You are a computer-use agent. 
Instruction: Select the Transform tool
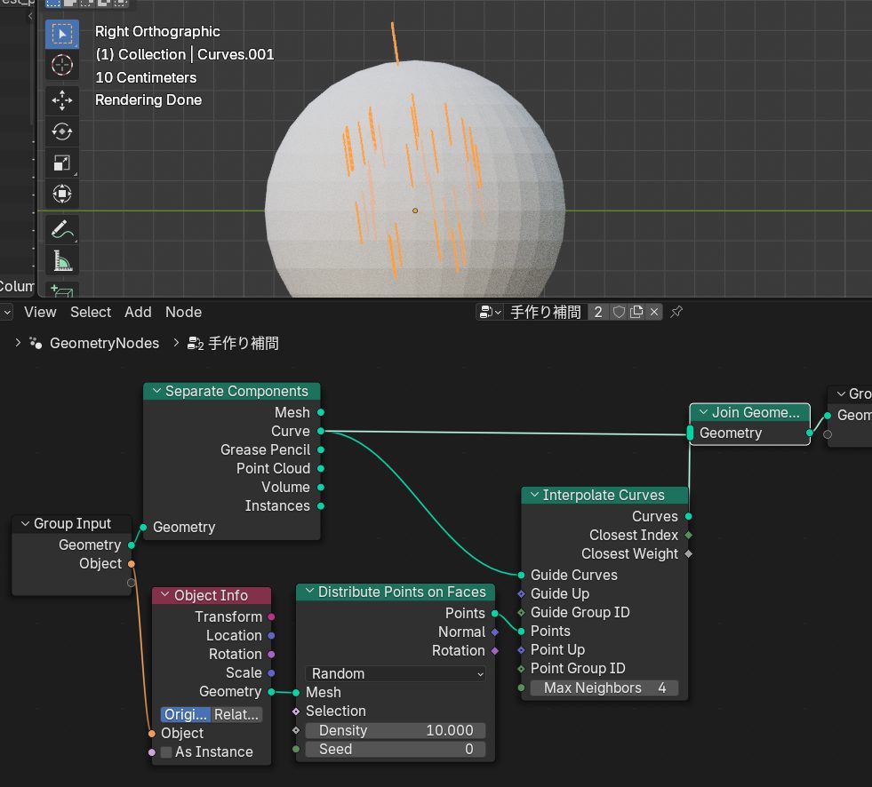[x=61, y=194]
